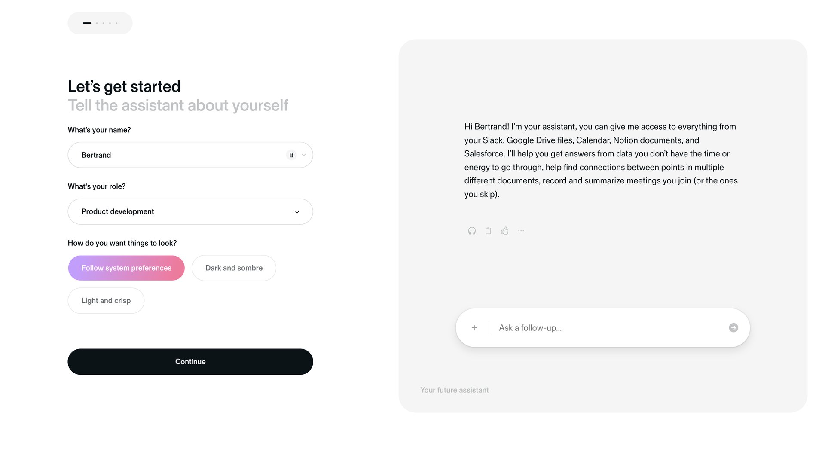The width and height of the screenshot is (825, 452).
Task: Focus the Ask a follow-up input field
Action: (559, 327)
